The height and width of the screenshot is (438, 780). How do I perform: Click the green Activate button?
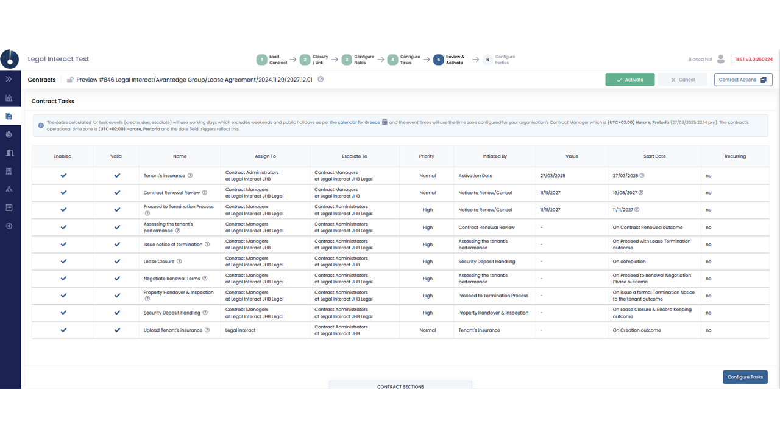pos(630,80)
